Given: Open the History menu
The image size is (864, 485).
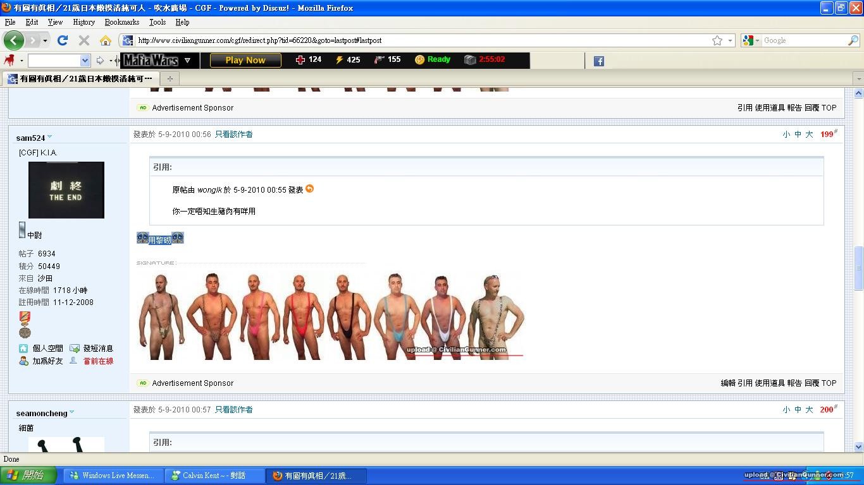Looking at the screenshot, I should [83, 22].
